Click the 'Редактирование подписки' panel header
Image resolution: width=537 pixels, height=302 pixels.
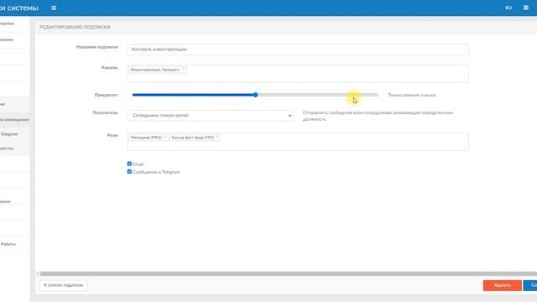pyautogui.click(x=75, y=27)
